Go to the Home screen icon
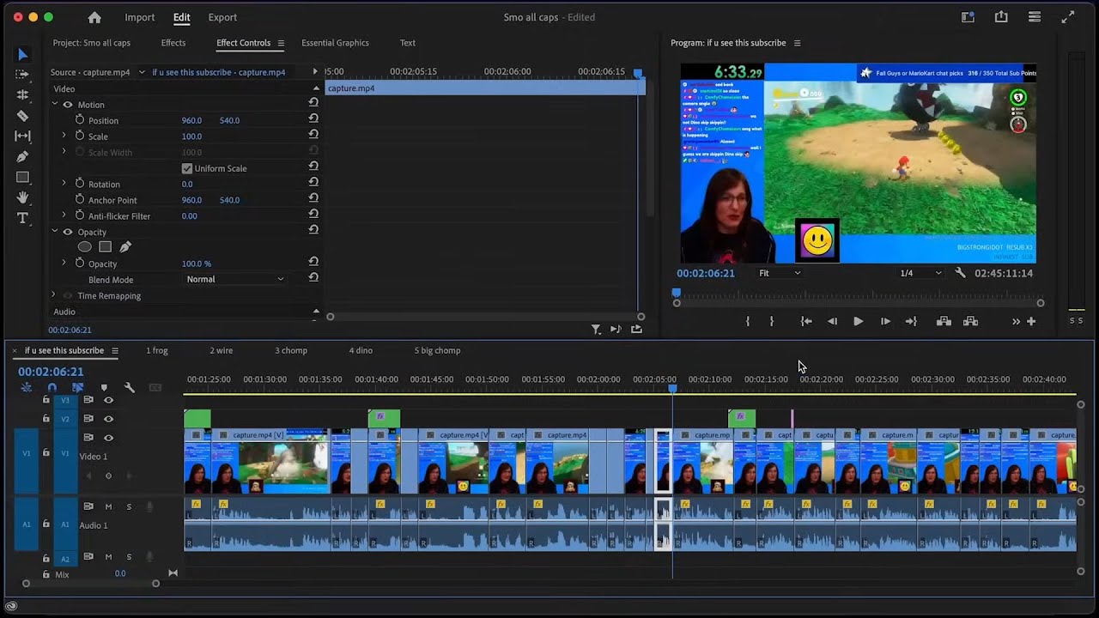Viewport: 1099px width, 618px height. [x=94, y=17]
